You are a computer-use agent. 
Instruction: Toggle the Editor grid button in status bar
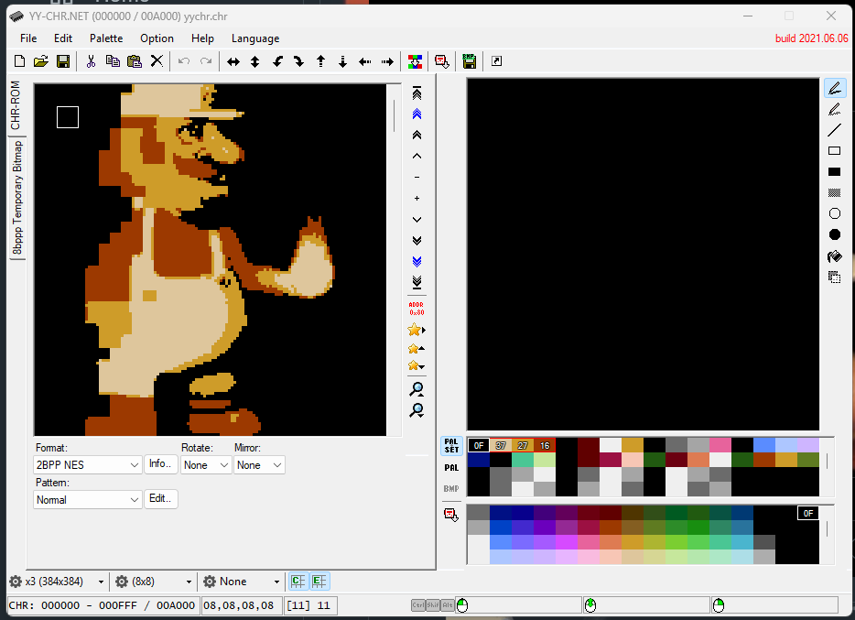(319, 582)
